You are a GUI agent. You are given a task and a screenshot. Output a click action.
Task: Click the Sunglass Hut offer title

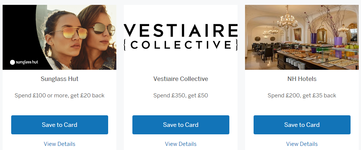tap(60, 79)
